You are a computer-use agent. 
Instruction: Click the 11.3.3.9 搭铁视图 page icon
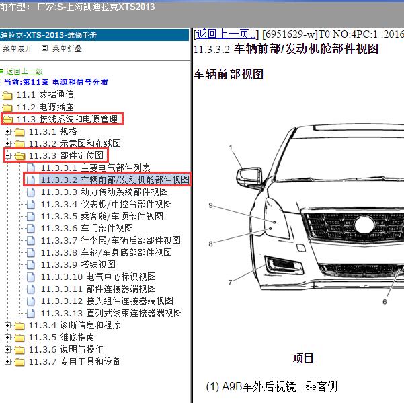[31, 265]
